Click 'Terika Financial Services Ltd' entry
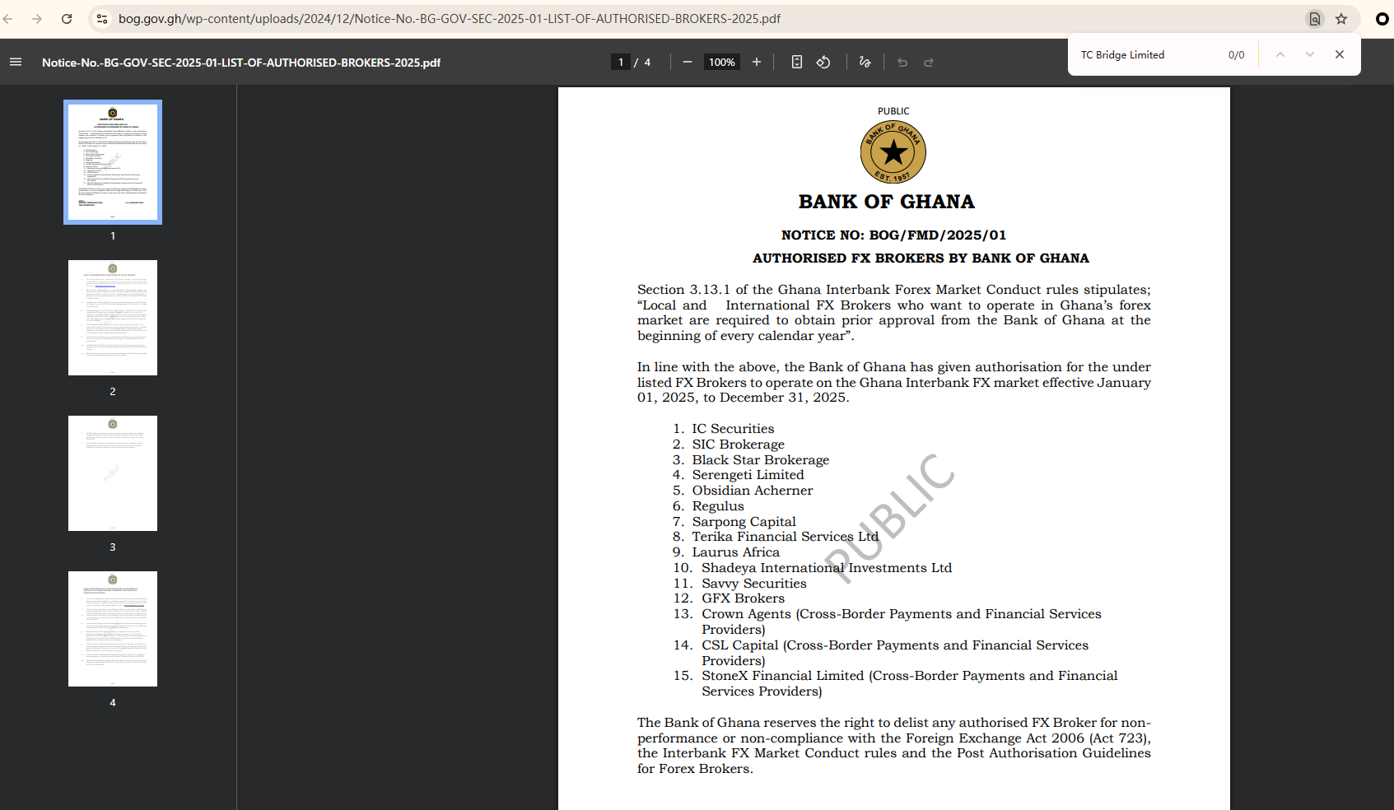 click(786, 537)
